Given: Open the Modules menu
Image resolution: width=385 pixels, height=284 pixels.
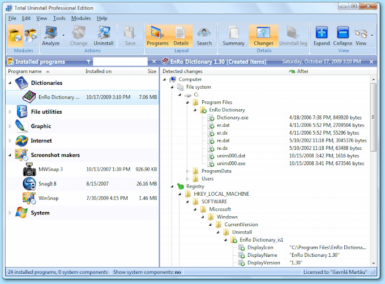Looking at the screenshot, I should tap(81, 18).
